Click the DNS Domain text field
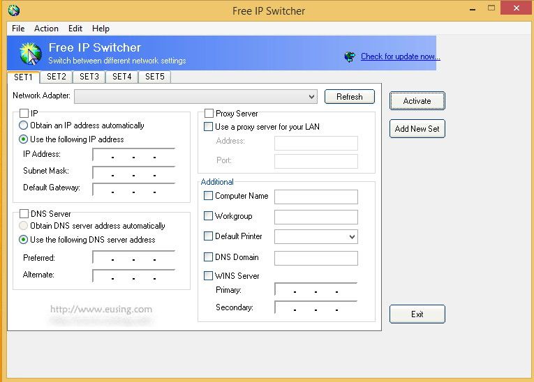Viewport: 534px width, 382px height. point(316,258)
